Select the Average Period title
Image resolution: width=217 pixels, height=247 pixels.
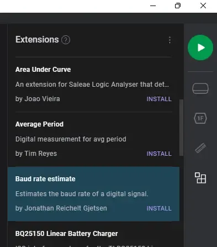click(39, 124)
